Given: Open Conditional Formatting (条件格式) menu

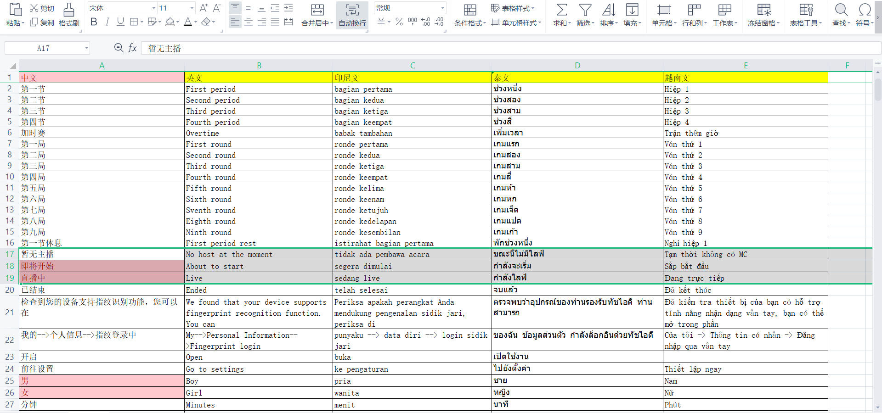Looking at the screenshot, I should tap(470, 15).
